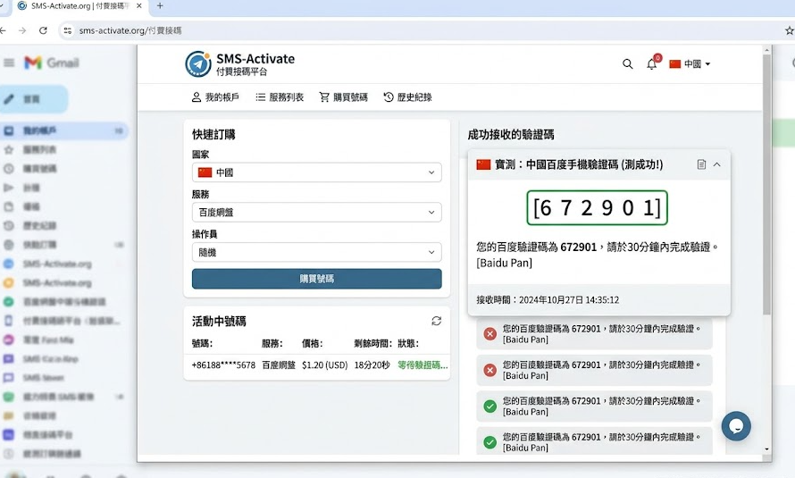Image resolution: width=795 pixels, height=478 pixels.
Task: Open 購買號碼 in the navigation bar
Action: point(343,97)
